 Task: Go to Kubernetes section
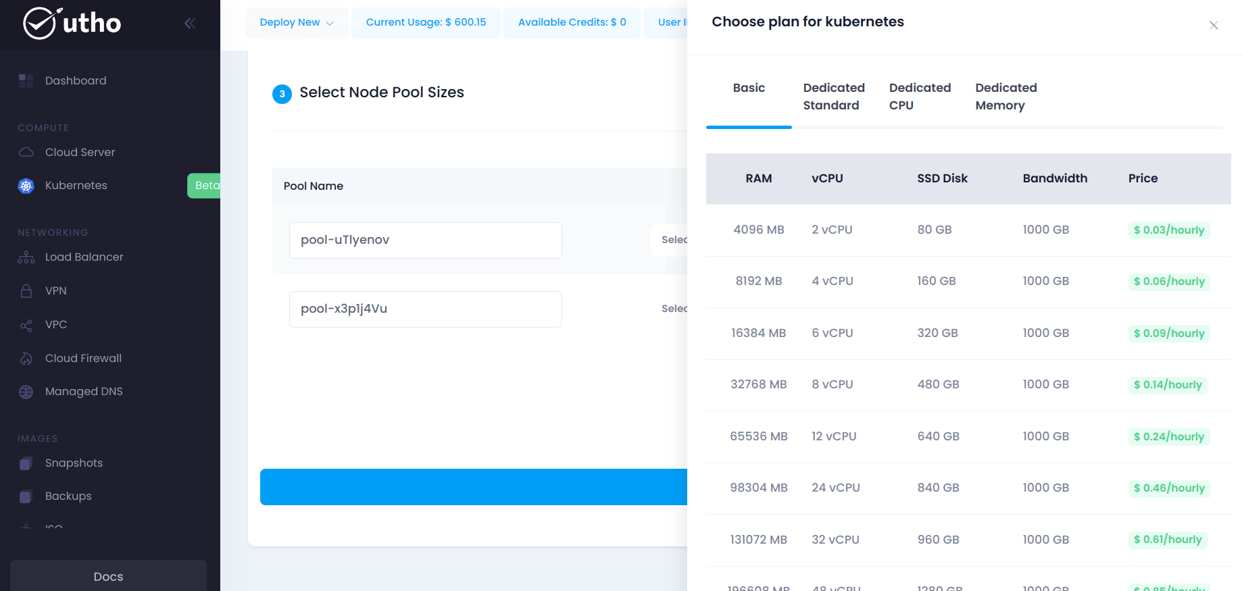pos(76,186)
